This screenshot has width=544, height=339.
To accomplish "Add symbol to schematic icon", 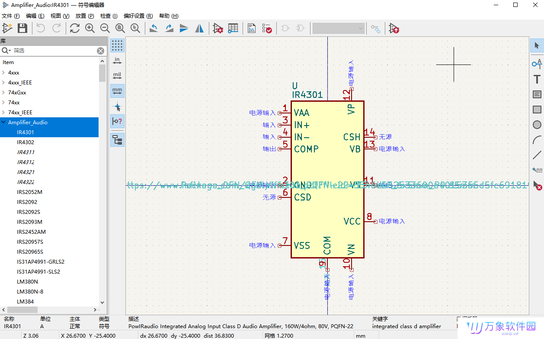I will [x=394, y=29].
